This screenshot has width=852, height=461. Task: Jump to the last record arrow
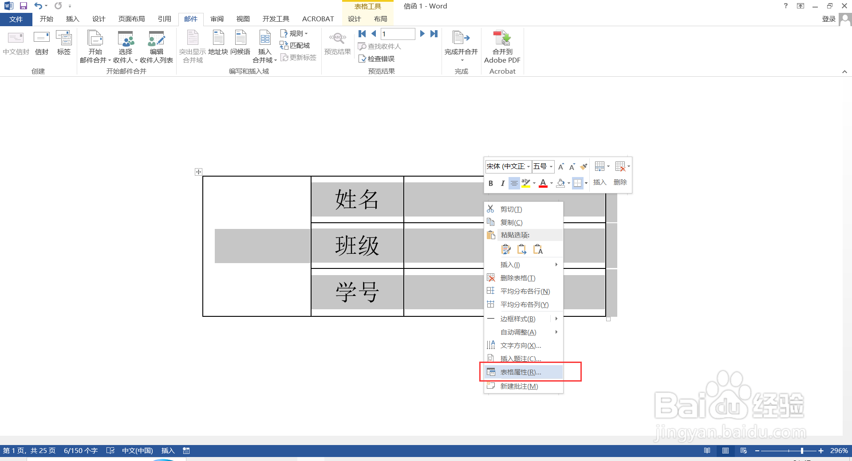click(434, 33)
